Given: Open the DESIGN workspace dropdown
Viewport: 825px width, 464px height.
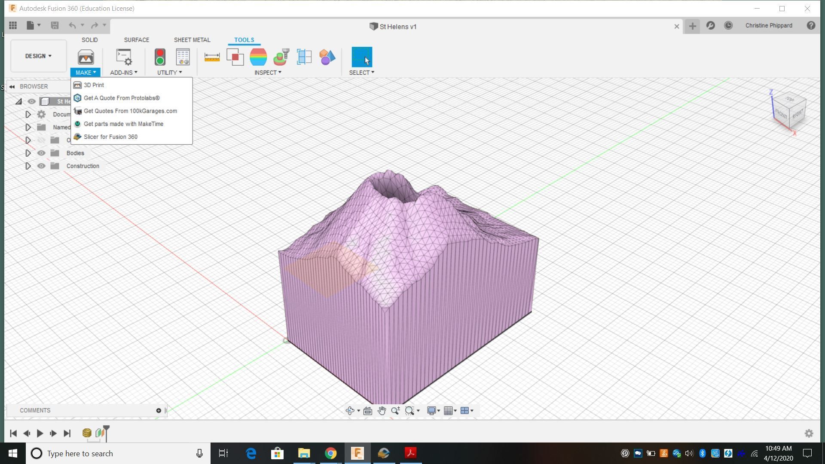Looking at the screenshot, I should pos(38,56).
